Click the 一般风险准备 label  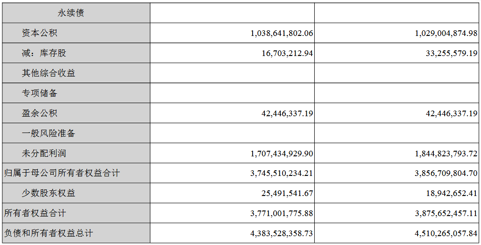click(x=49, y=133)
